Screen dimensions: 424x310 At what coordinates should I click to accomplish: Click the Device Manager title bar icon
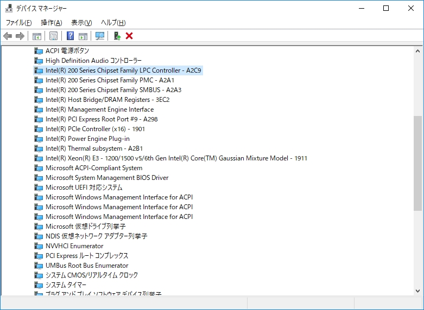tap(9, 8)
